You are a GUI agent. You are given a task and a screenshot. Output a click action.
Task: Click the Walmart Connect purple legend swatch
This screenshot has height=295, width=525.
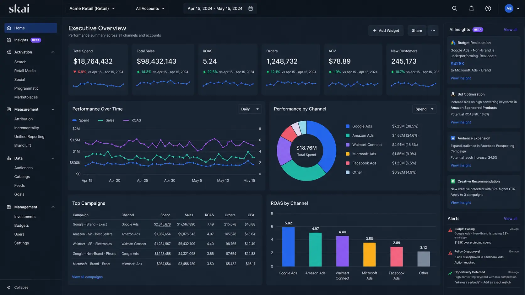tap(348, 145)
